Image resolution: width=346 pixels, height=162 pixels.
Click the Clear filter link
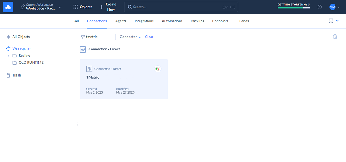(x=149, y=37)
